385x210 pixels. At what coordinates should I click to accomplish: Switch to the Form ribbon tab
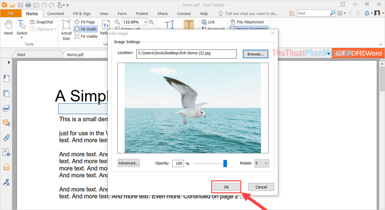pos(122,14)
